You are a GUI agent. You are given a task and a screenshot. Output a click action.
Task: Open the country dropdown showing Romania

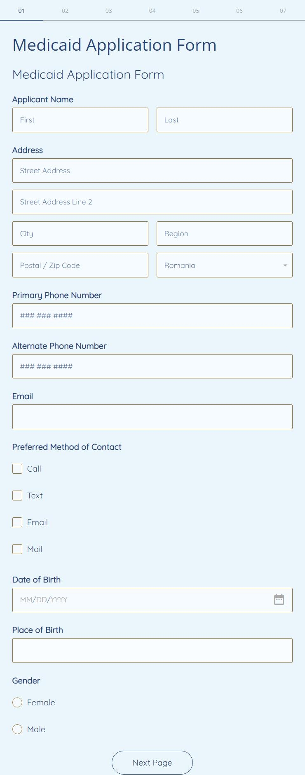point(224,265)
